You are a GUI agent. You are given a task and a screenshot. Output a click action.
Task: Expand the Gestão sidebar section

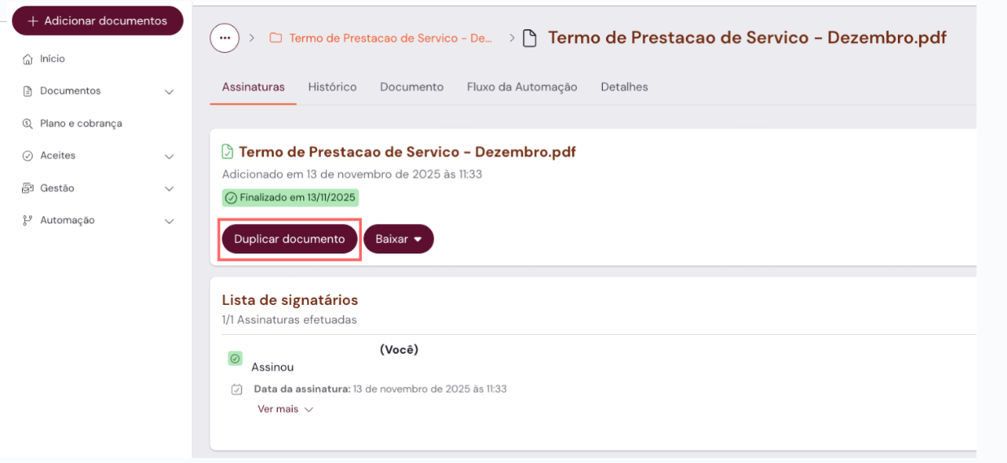pyautogui.click(x=169, y=189)
